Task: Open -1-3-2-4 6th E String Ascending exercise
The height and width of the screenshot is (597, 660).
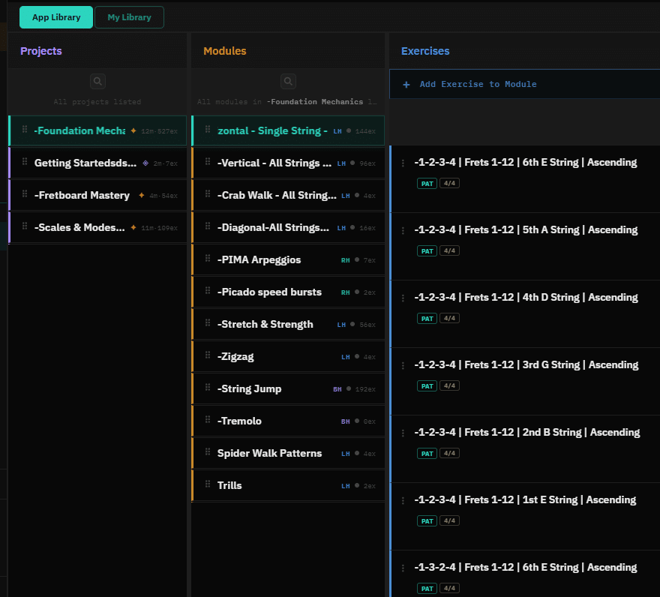Action: (x=525, y=574)
